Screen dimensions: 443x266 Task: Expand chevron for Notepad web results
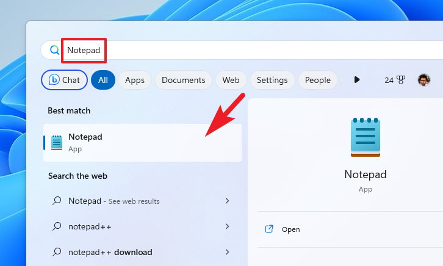tap(227, 201)
